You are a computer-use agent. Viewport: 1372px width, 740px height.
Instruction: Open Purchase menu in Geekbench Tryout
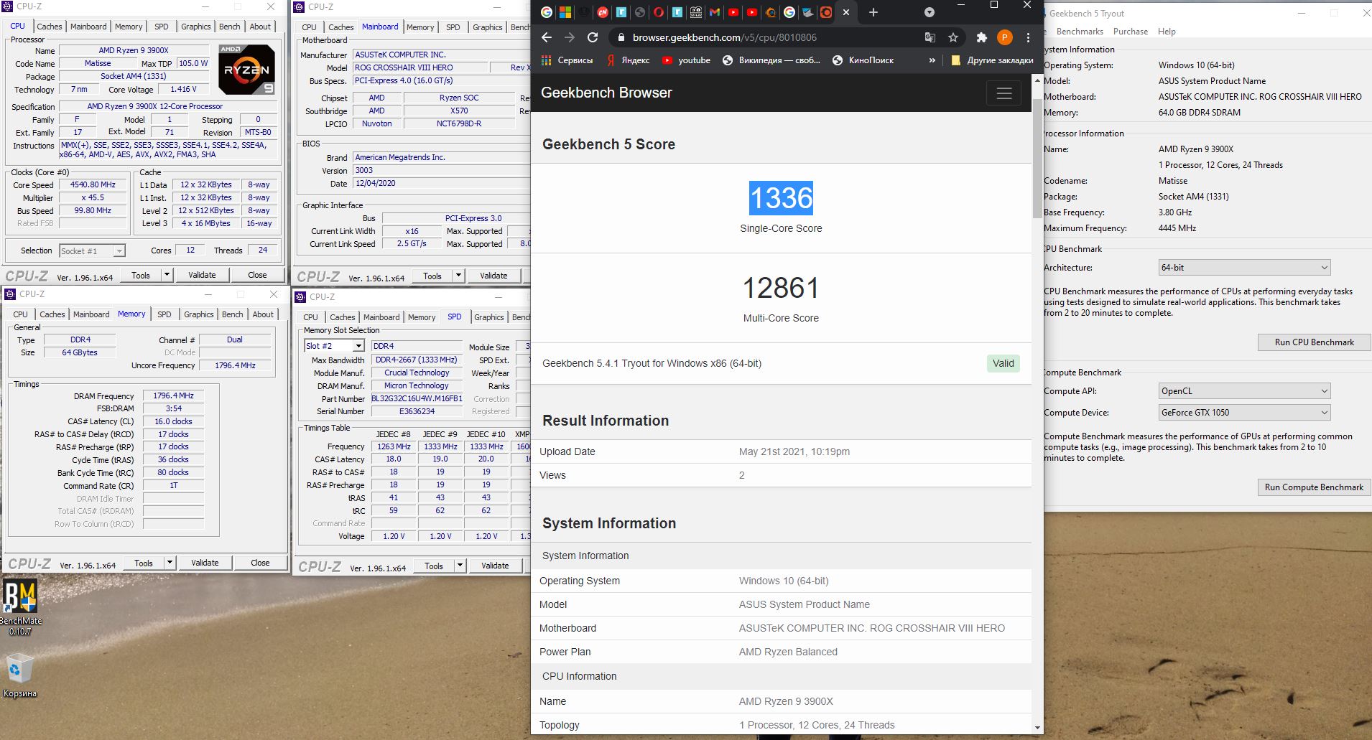[x=1130, y=32]
